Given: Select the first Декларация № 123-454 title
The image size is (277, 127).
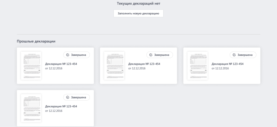Looking at the screenshot, I should coord(61,64).
